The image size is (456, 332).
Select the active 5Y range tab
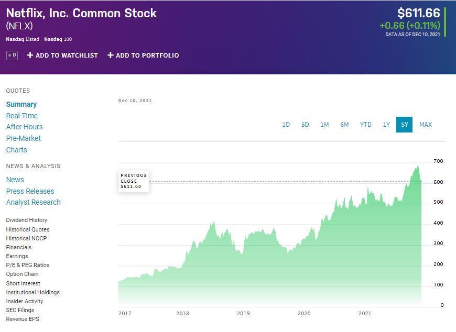(x=404, y=125)
